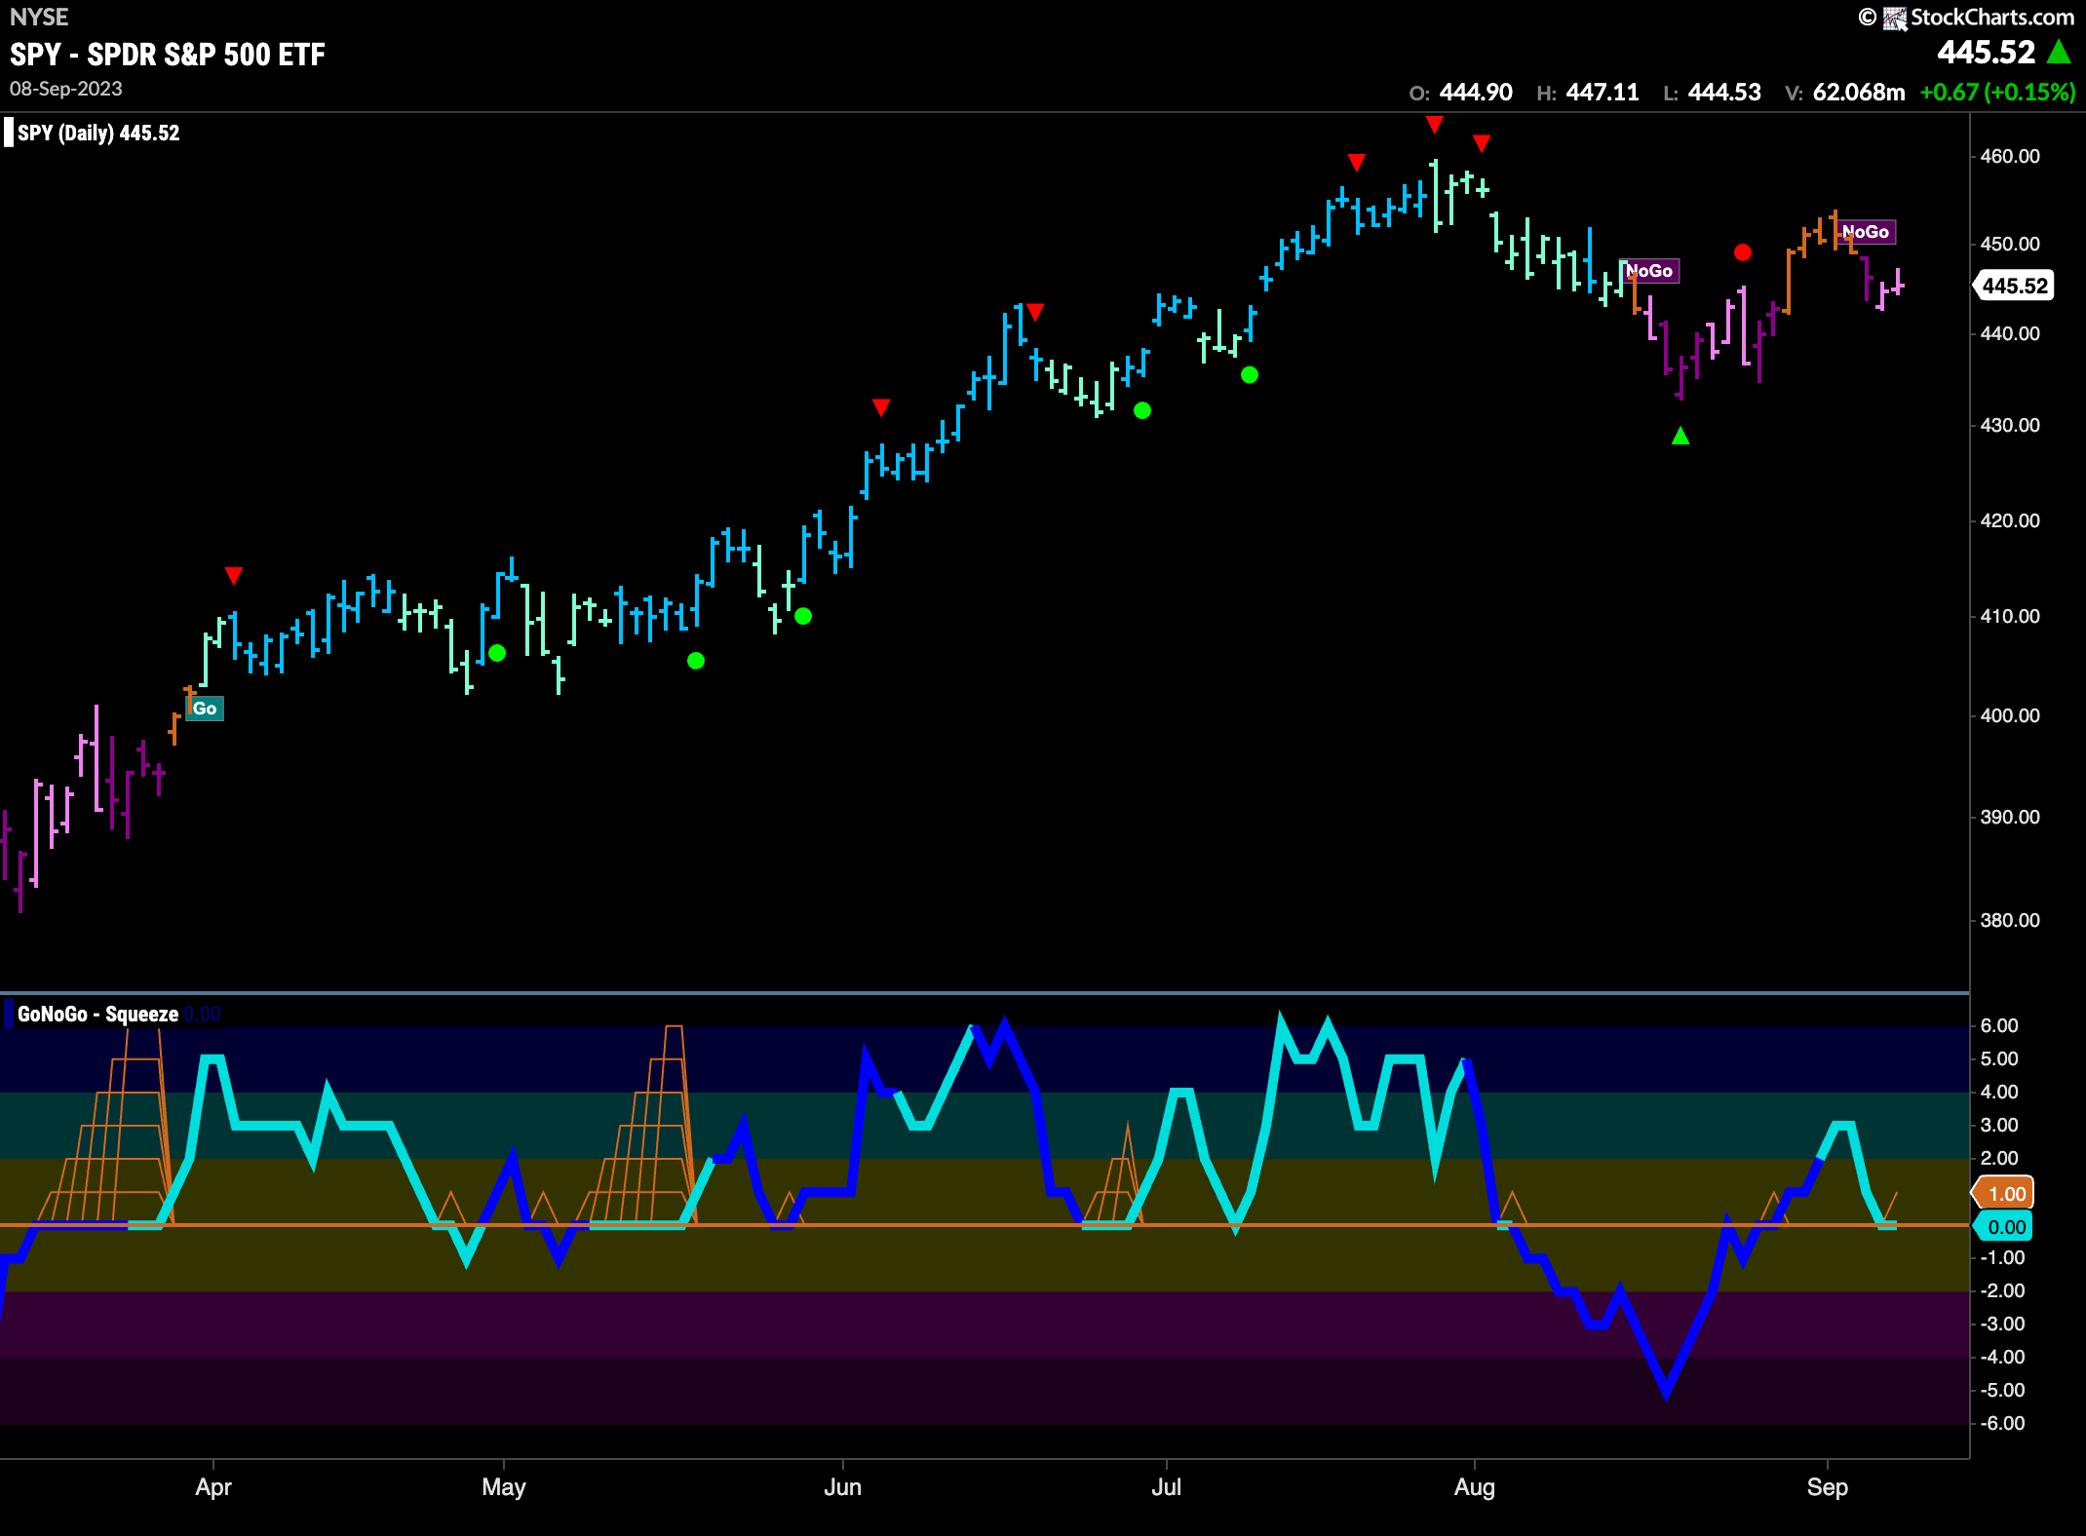Screen dimensions: 2086x1536
Task: Click the Volume value 62.068m
Action: coord(1859,93)
